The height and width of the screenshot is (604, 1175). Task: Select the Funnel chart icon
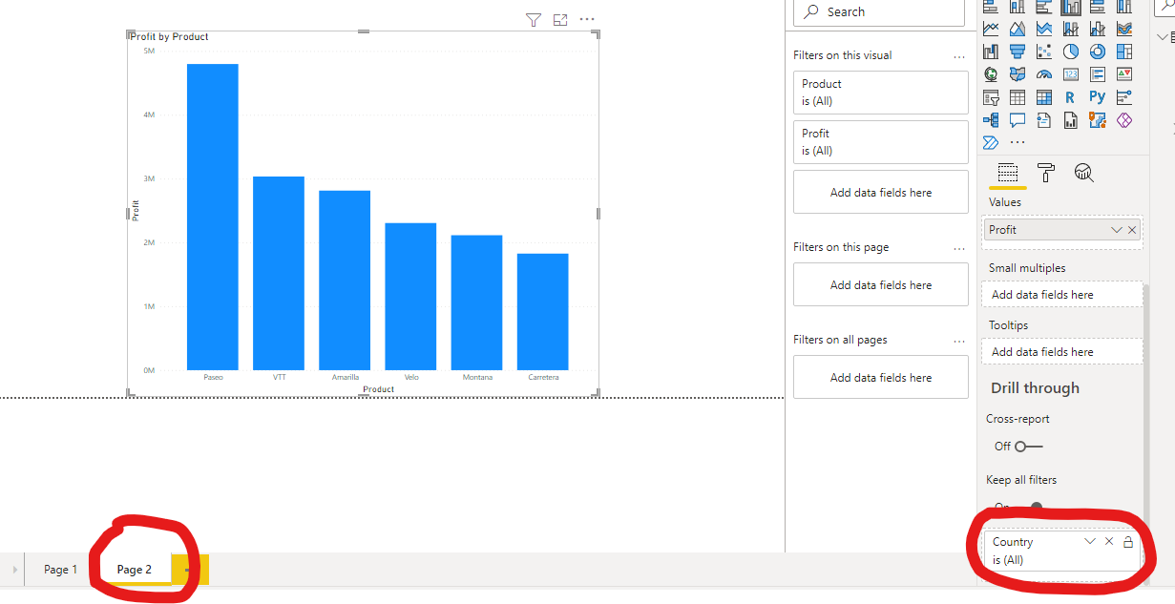point(1018,52)
